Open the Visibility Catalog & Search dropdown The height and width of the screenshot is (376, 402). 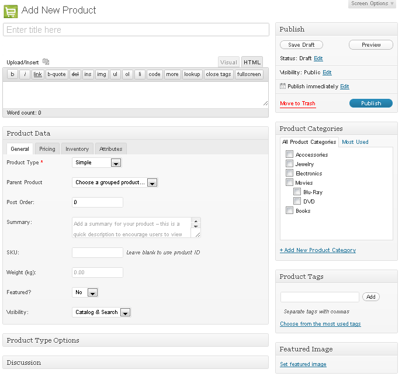click(x=102, y=312)
